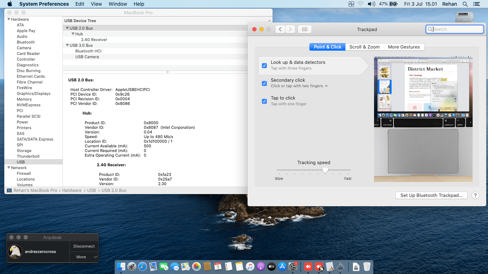Open the grid view icon in Trackpad toolbar
488x274 pixels.
coord(305,29)
